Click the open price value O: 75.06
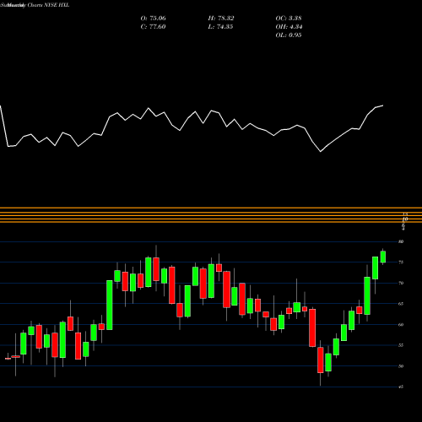 153,19
